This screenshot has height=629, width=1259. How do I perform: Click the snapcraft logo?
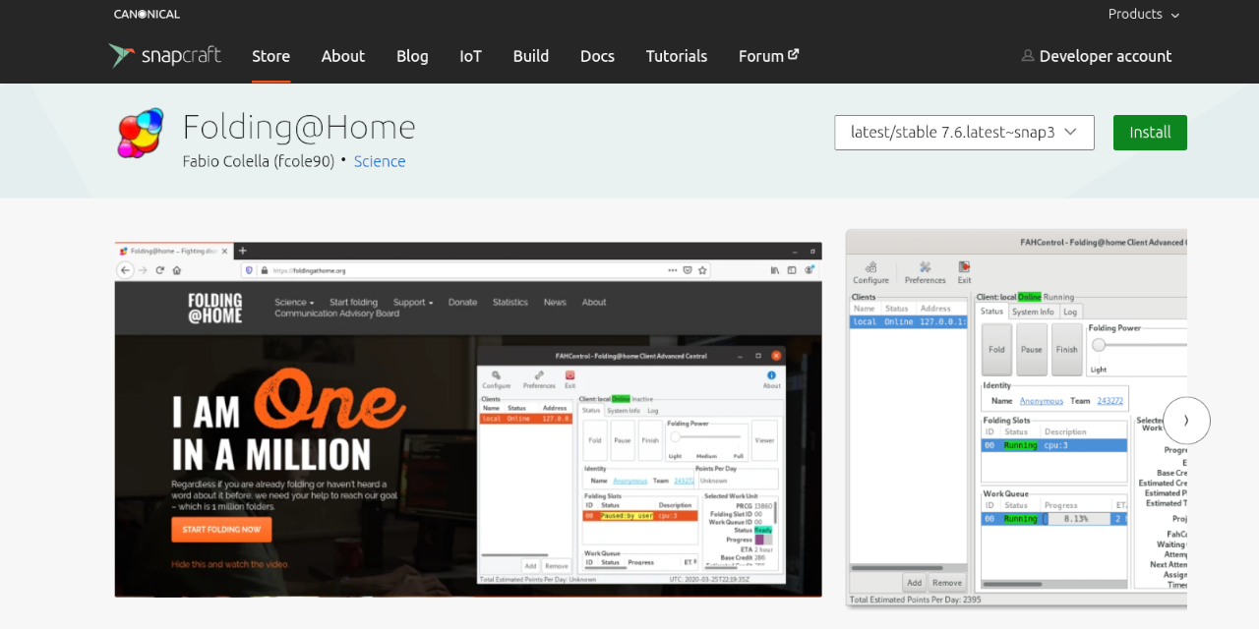point(164,56)
